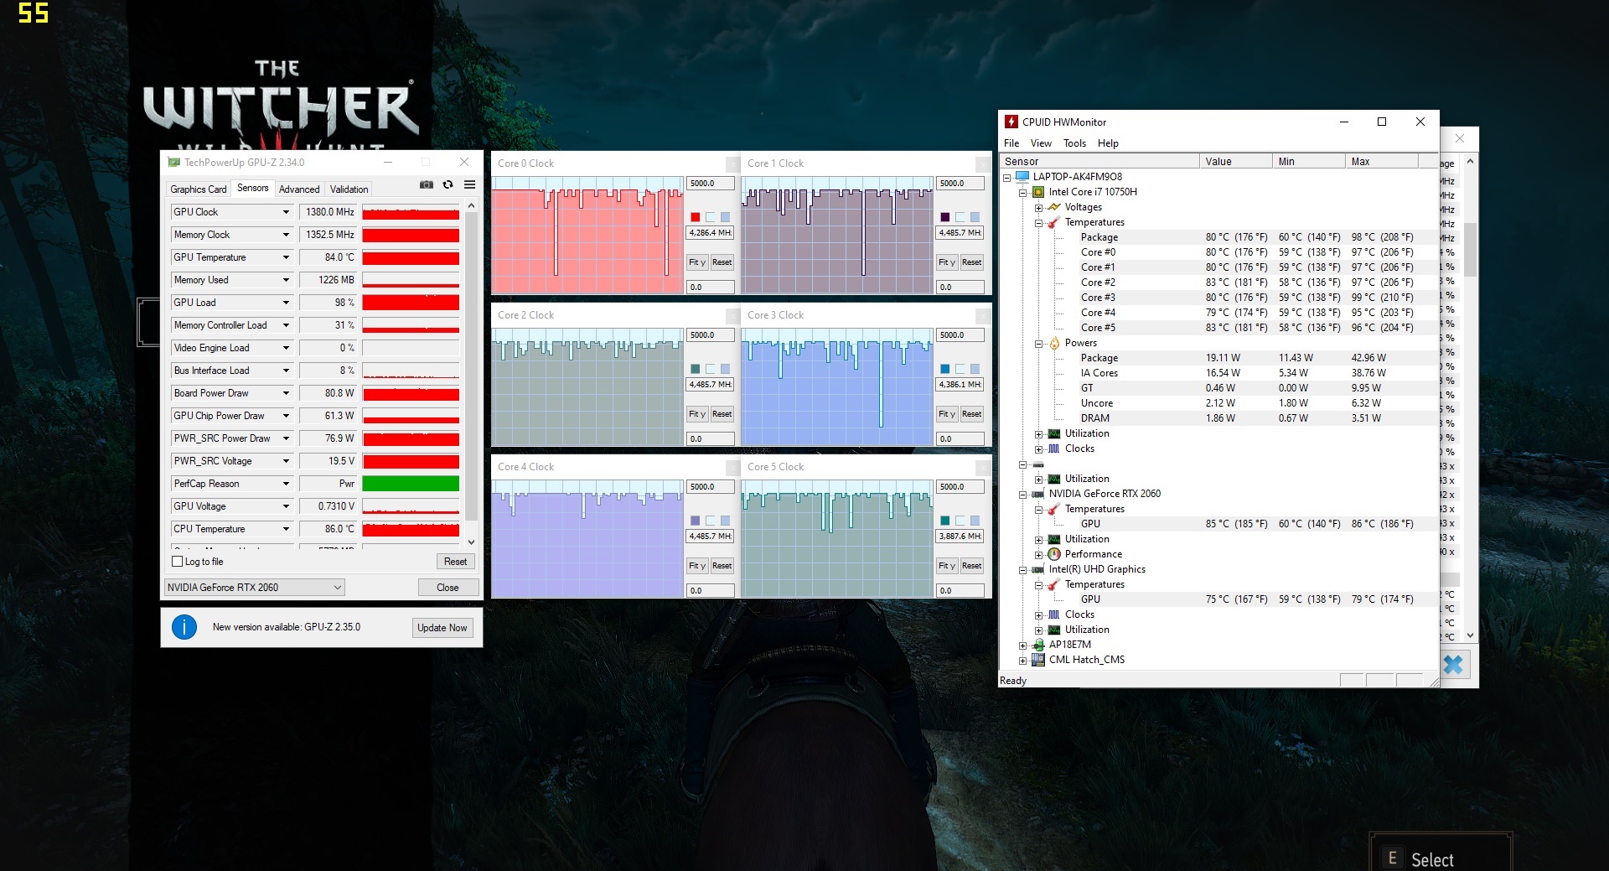The height and width of the screenshot is (871, 1609).
Task: Open the Board Power Draw sensor dropdown
Action: 286,393
